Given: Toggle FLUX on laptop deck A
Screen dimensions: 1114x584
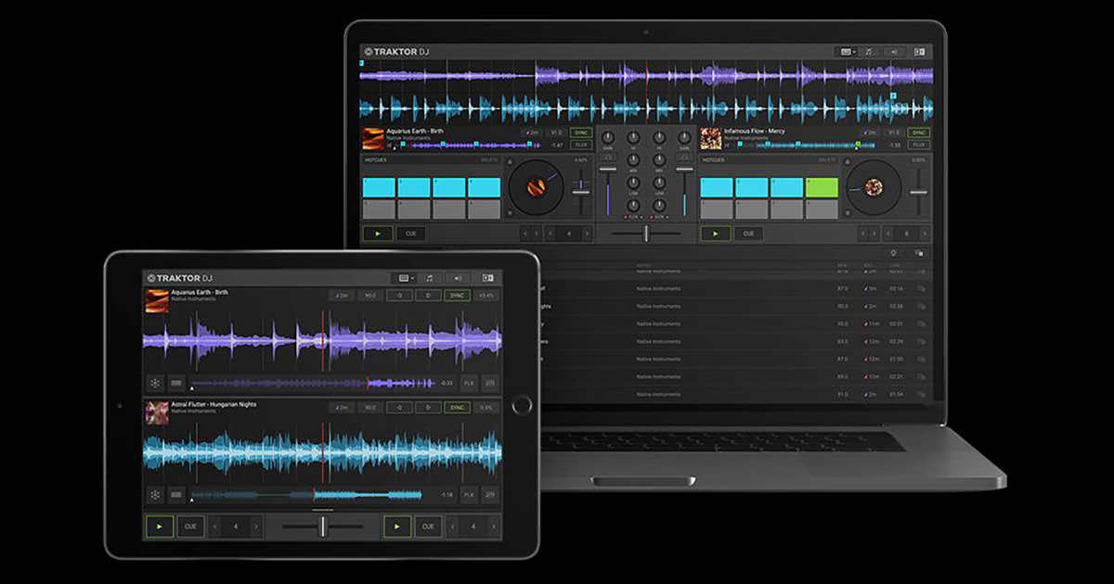Looking at the screenshot, I should coord(581,145).
